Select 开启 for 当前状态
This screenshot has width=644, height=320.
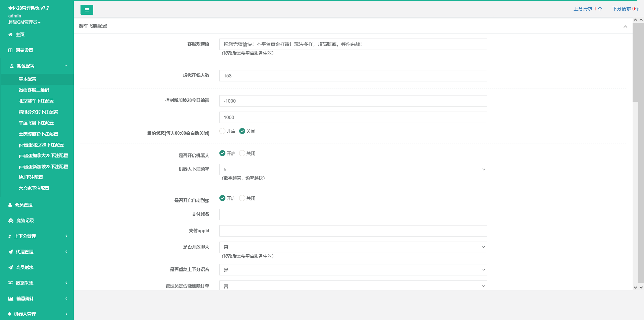click(x=222, y=131)
